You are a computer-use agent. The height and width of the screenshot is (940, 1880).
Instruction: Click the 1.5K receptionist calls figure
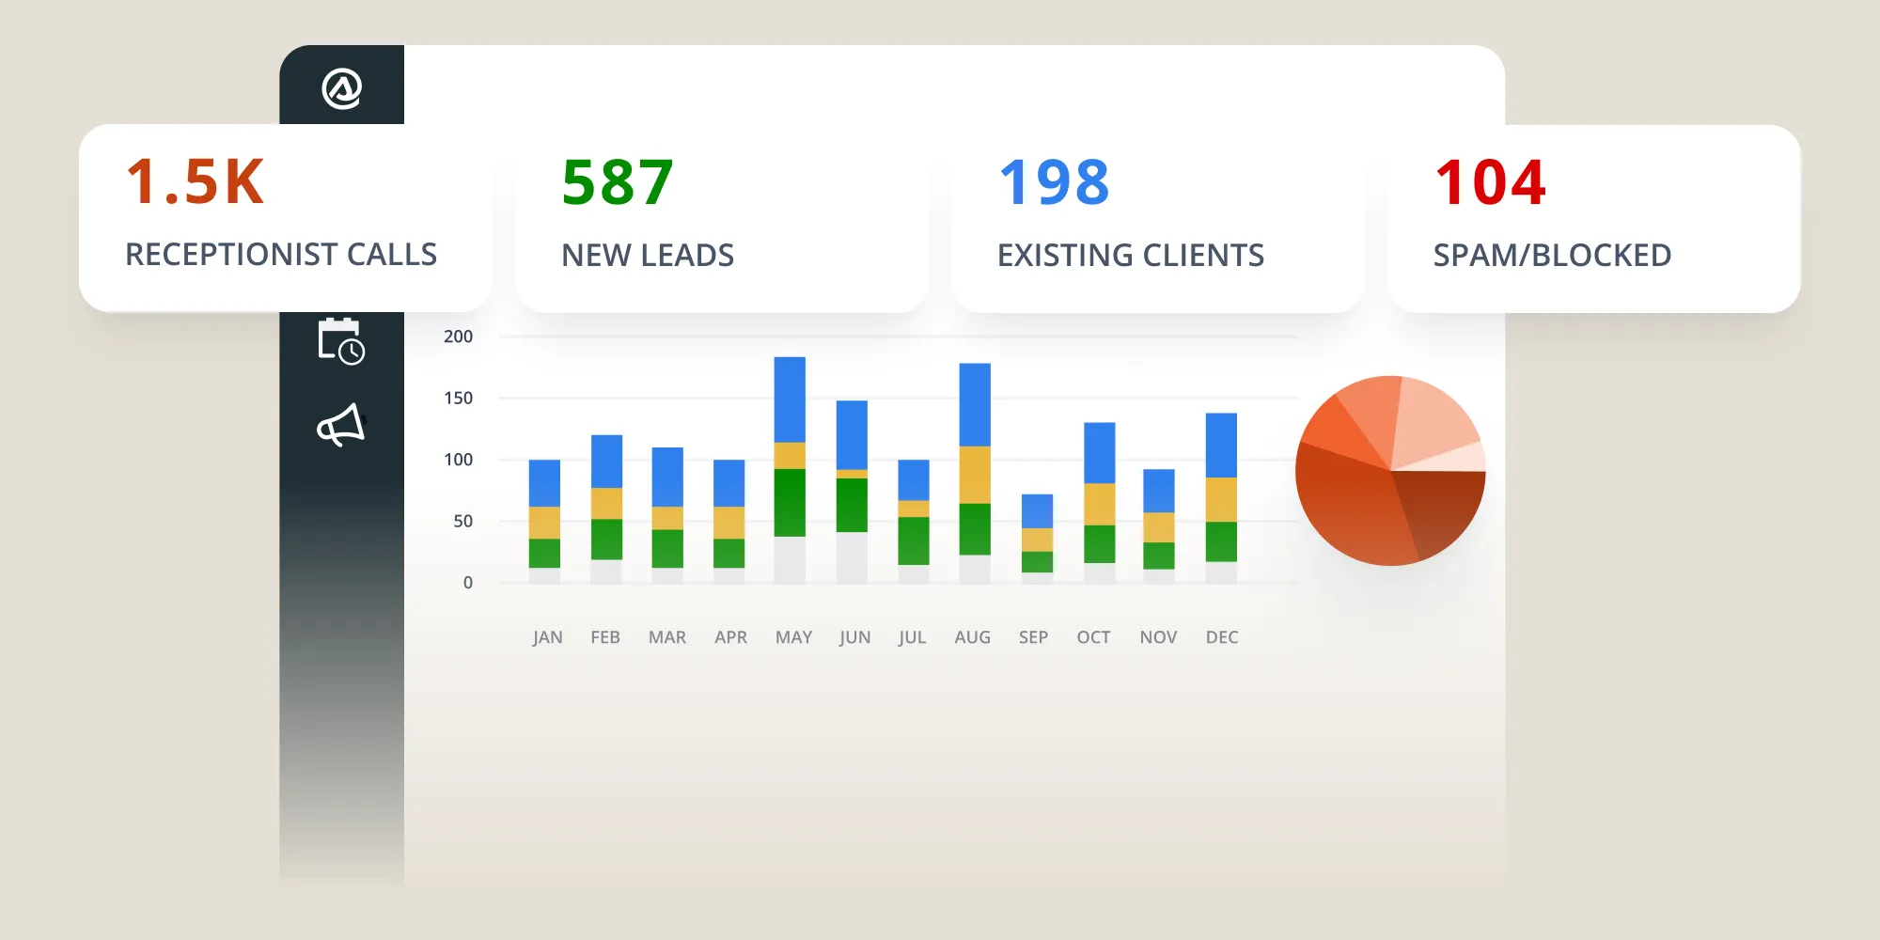click(x=196, y=180)
